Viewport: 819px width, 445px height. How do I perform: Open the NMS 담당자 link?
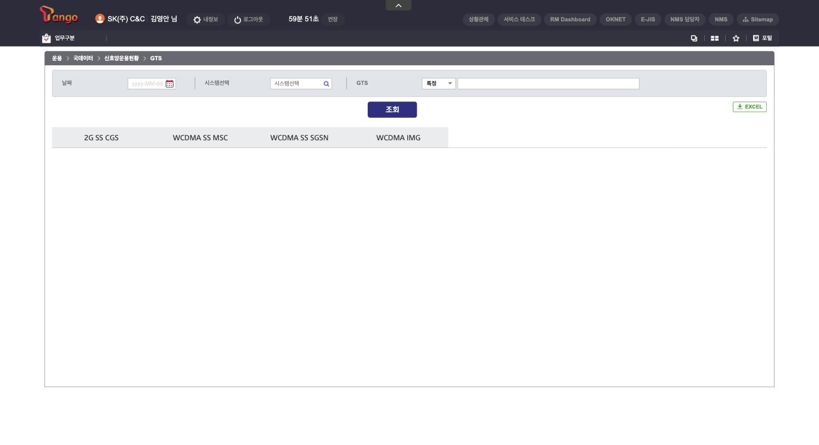click(x=685, y=19)
